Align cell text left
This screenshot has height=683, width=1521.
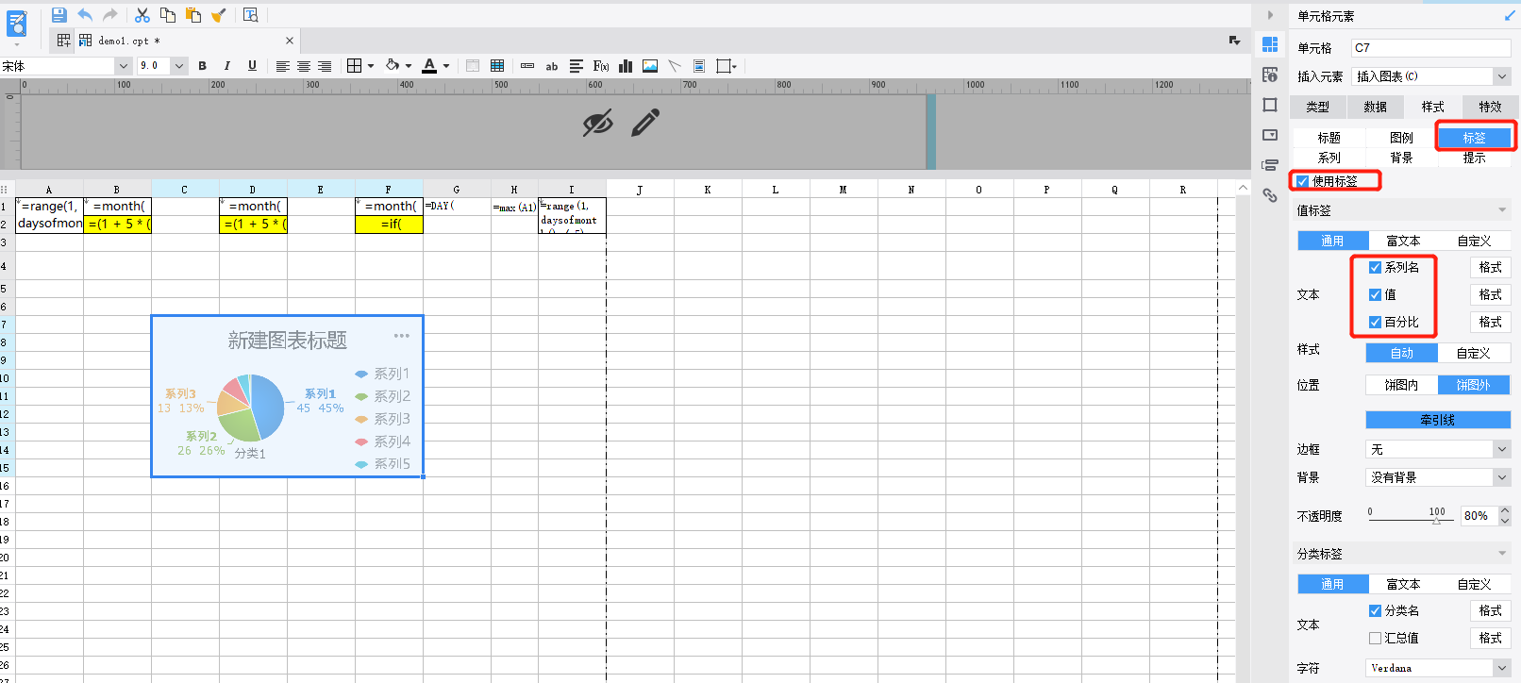click(x=282, y=66)
